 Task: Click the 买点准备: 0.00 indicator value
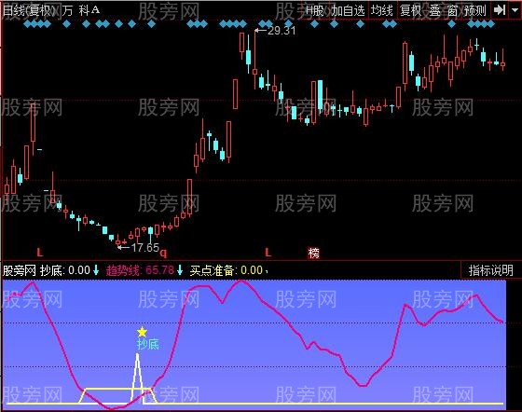pos(227,270)
